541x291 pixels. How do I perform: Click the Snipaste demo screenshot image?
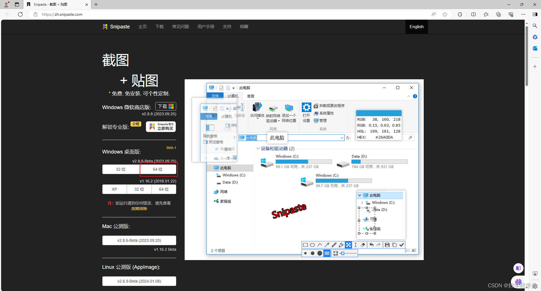tap(304, 170)
